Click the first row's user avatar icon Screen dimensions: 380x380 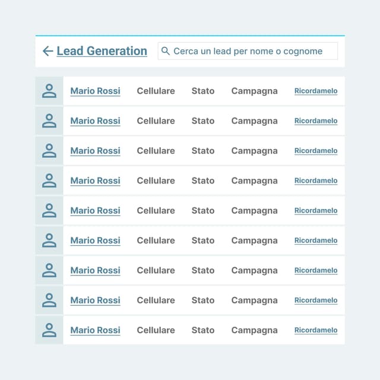pos(49,91)
